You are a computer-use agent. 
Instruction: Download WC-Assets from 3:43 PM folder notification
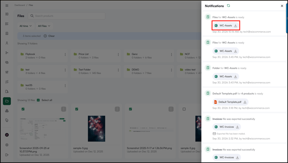[x=236, y=77]
